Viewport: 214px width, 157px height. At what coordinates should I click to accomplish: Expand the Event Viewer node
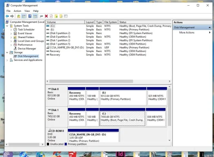pos(11,34)
